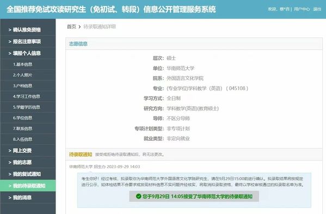Click note 接受或拒绝待录取通知后，将无法更改
The height and width of the screenshot is (214, 326).
pos(130,154)
